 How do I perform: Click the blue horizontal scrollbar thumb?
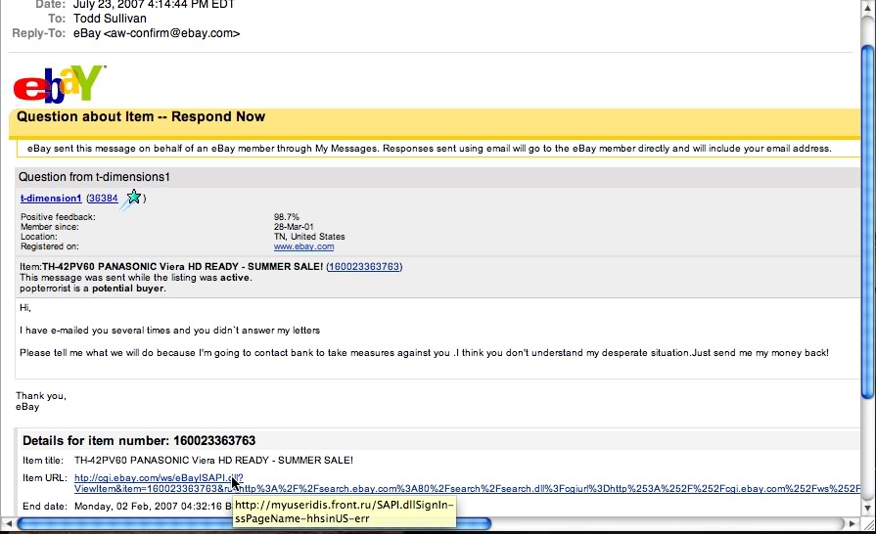pos(254,523)
